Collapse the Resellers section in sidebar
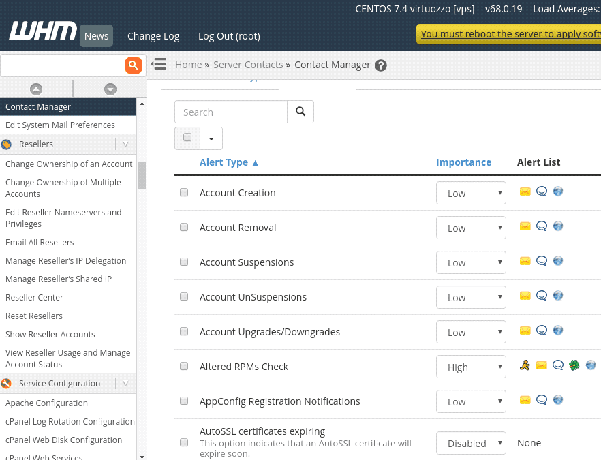601x460 pixels. (125, 144)
